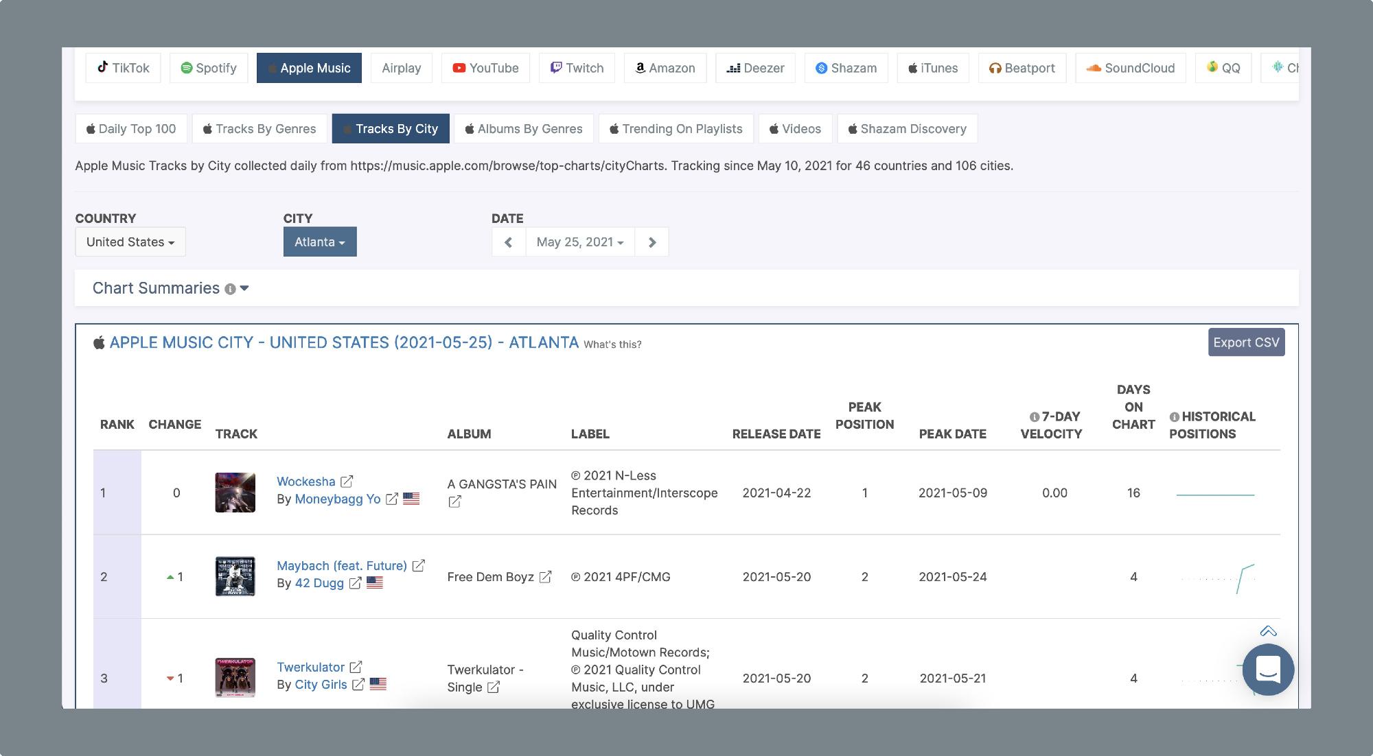The width and height of the screenshot is (1373, 756).
Task: Open the YouTube platform tab
Action: [485, 68]
